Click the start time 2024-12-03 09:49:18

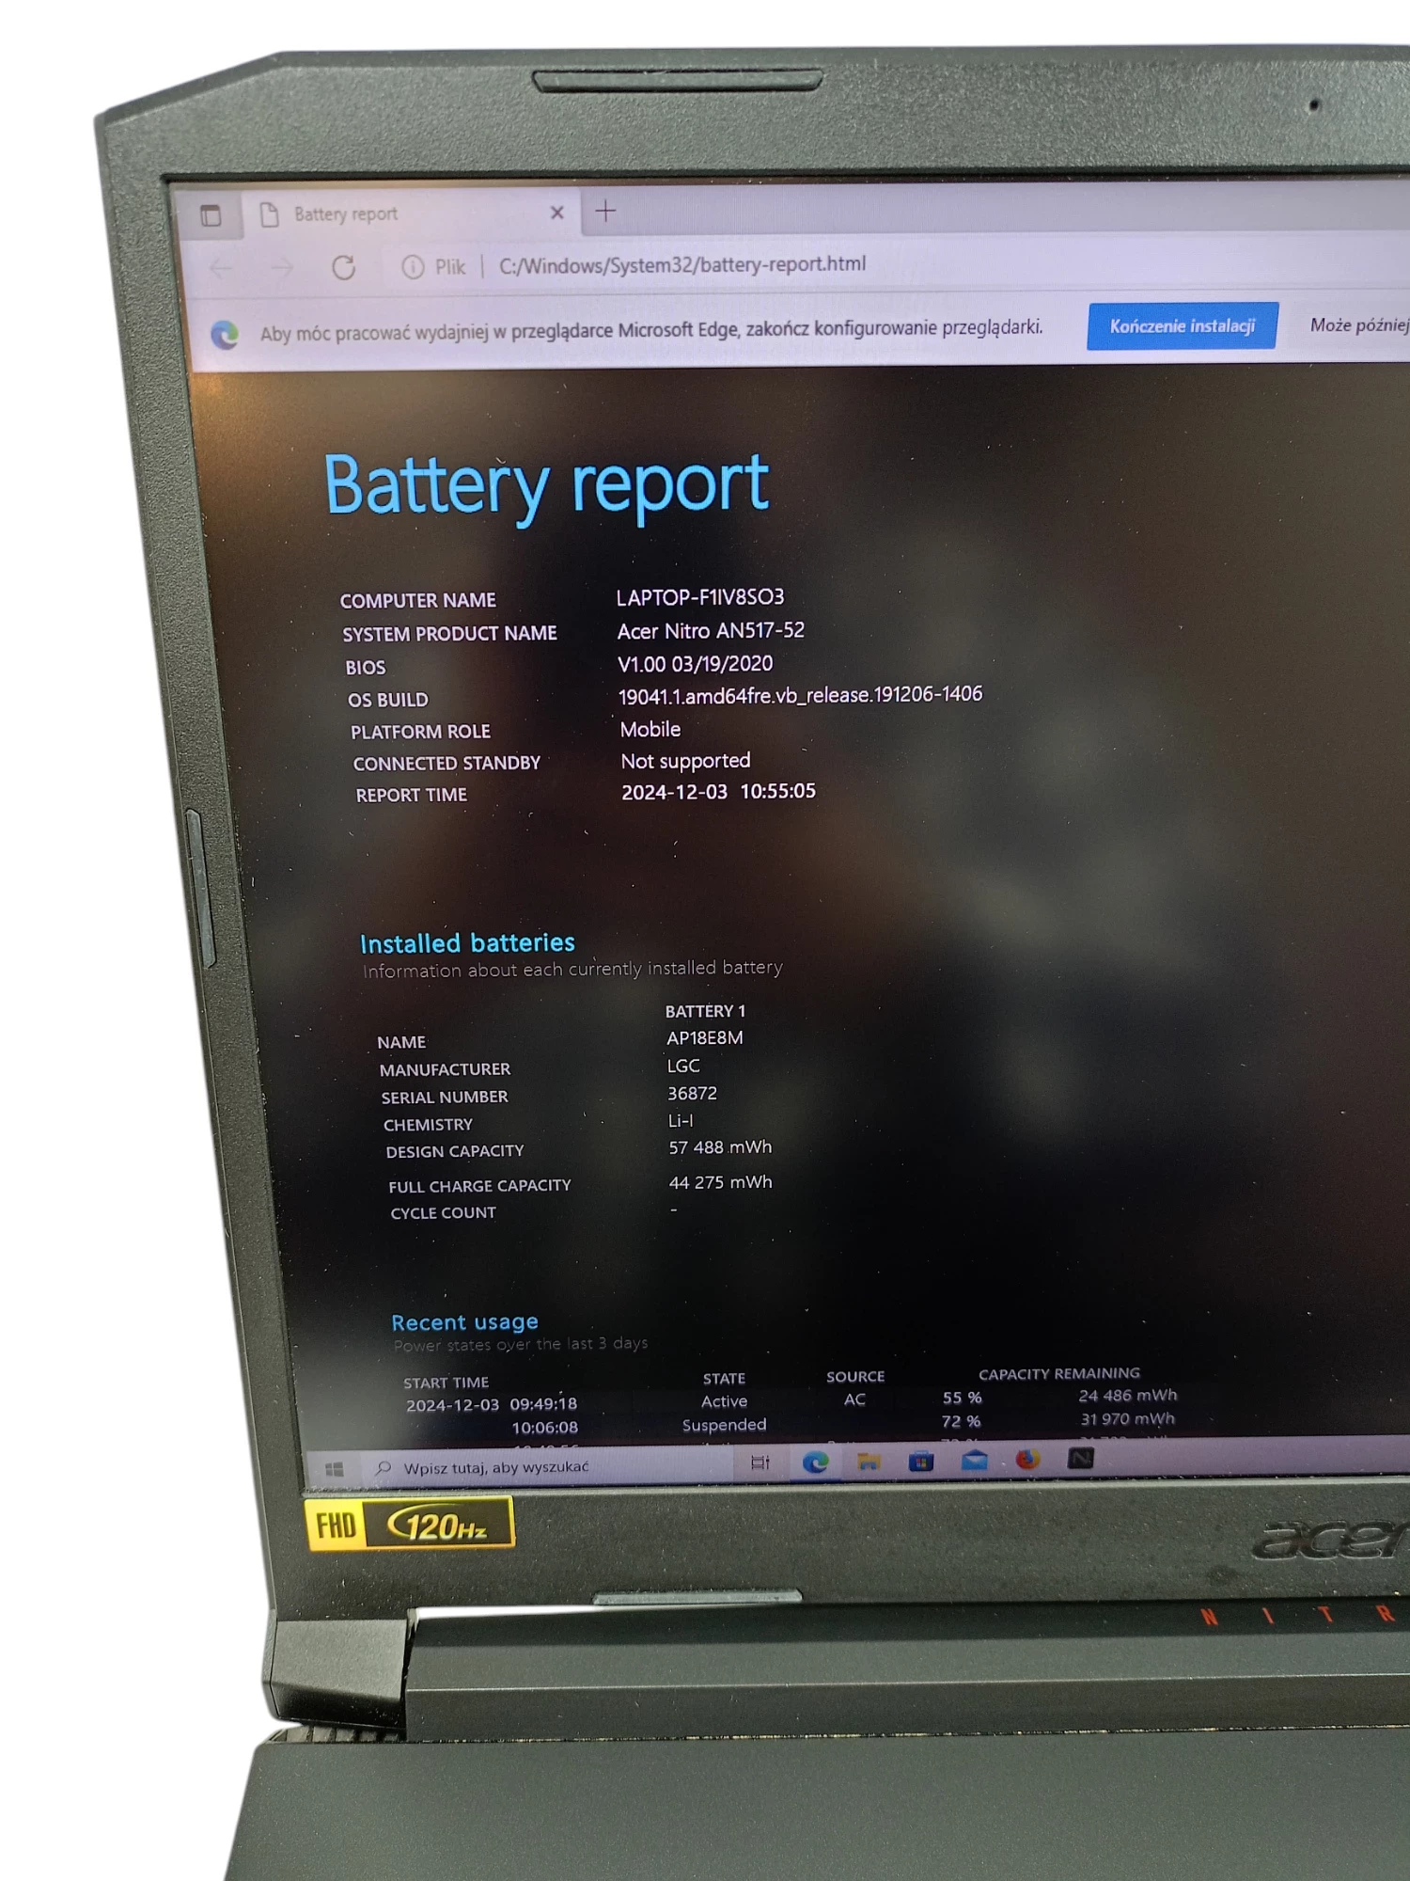pos(491,1405)
